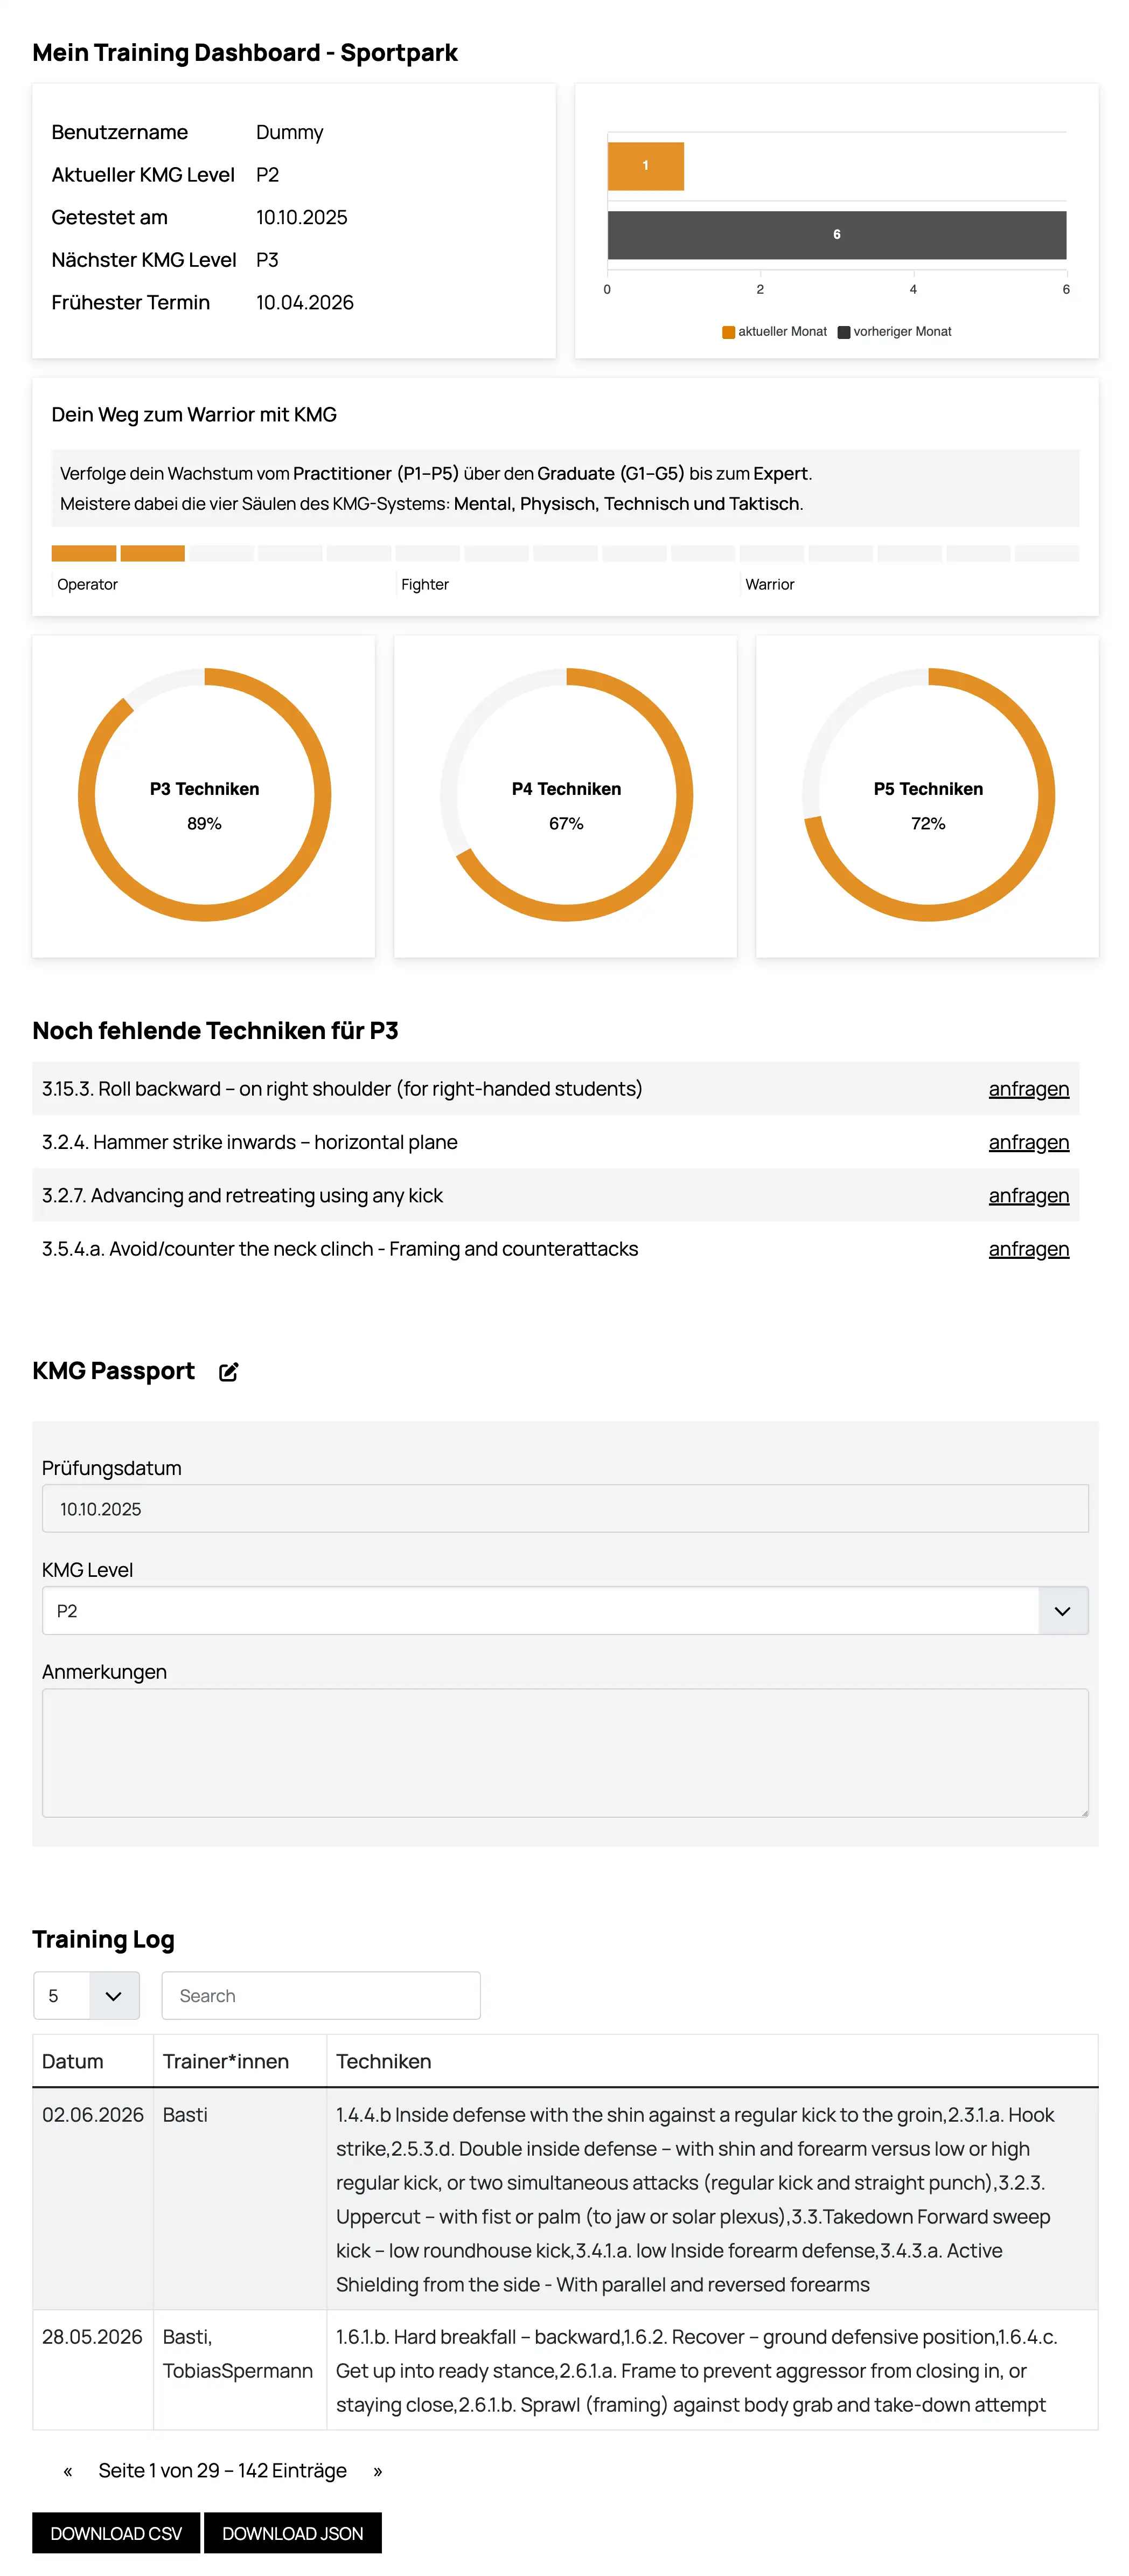Click the Anmerkungen text area
This screenshot has height=2576, width=1129.
[x=564, y=1752]
